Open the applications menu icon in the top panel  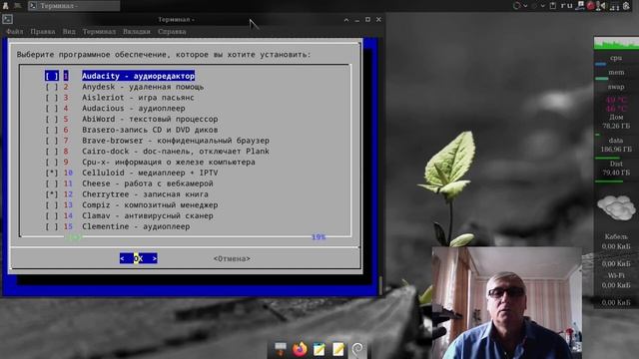coord(6,5)
